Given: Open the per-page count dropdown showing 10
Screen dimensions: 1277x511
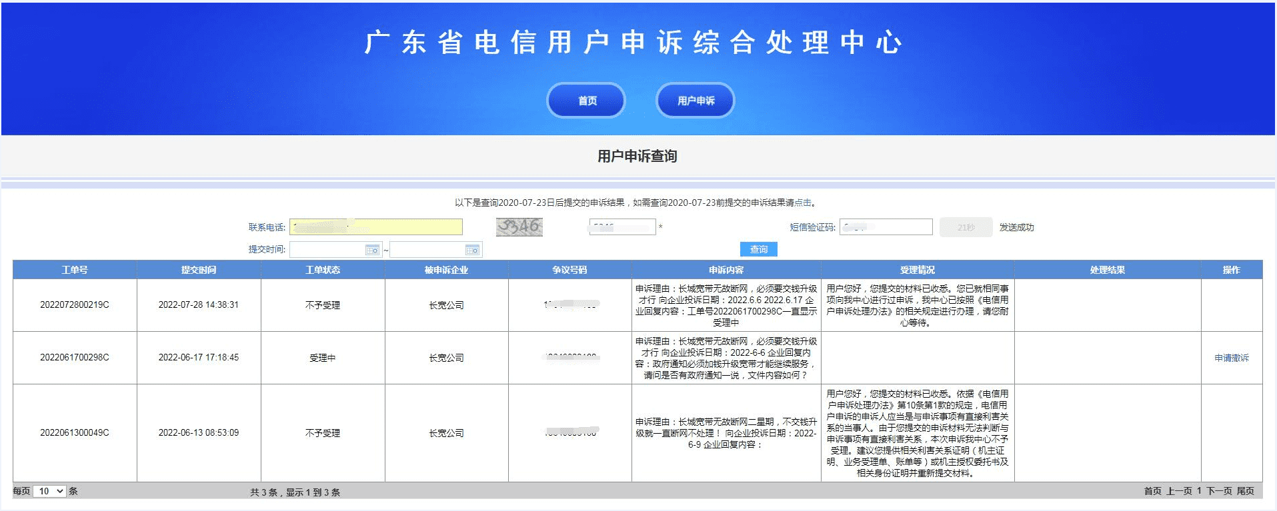Looking at the screenshot, I should click(x=49, y=491).
